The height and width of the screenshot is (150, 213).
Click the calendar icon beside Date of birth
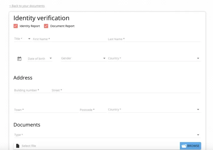coord(19,59)
